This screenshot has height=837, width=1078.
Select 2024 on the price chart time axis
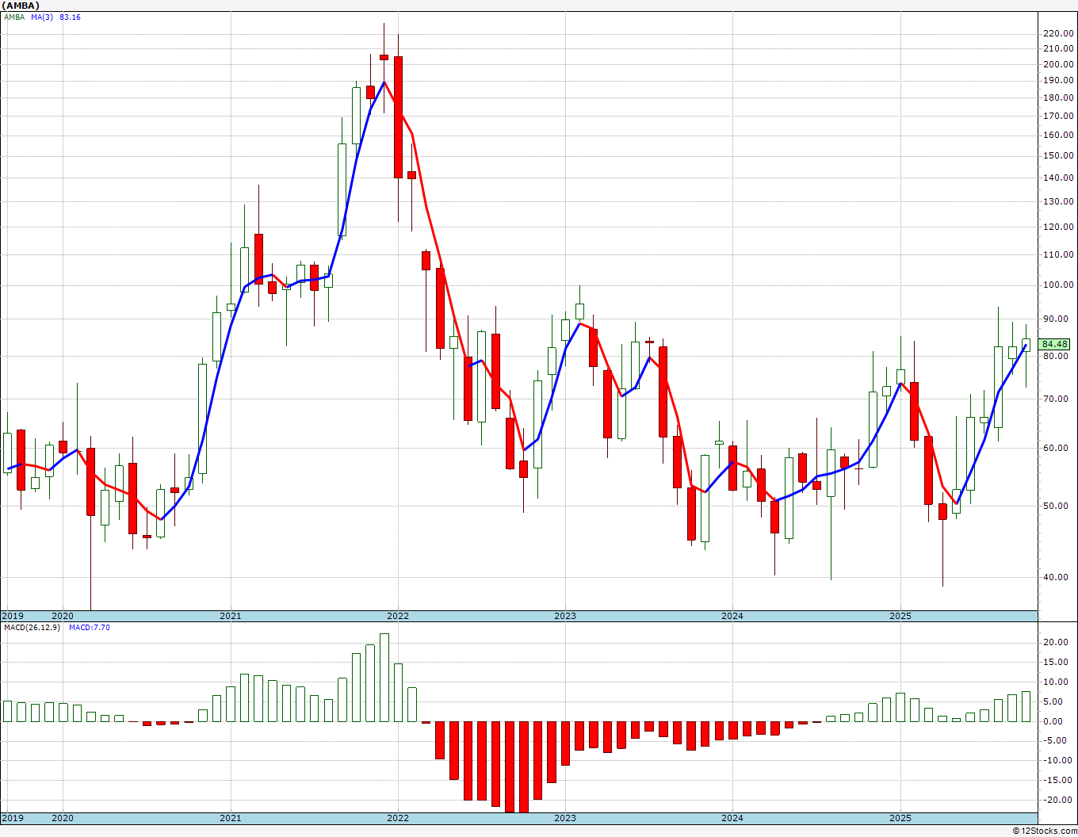(732, 616)
